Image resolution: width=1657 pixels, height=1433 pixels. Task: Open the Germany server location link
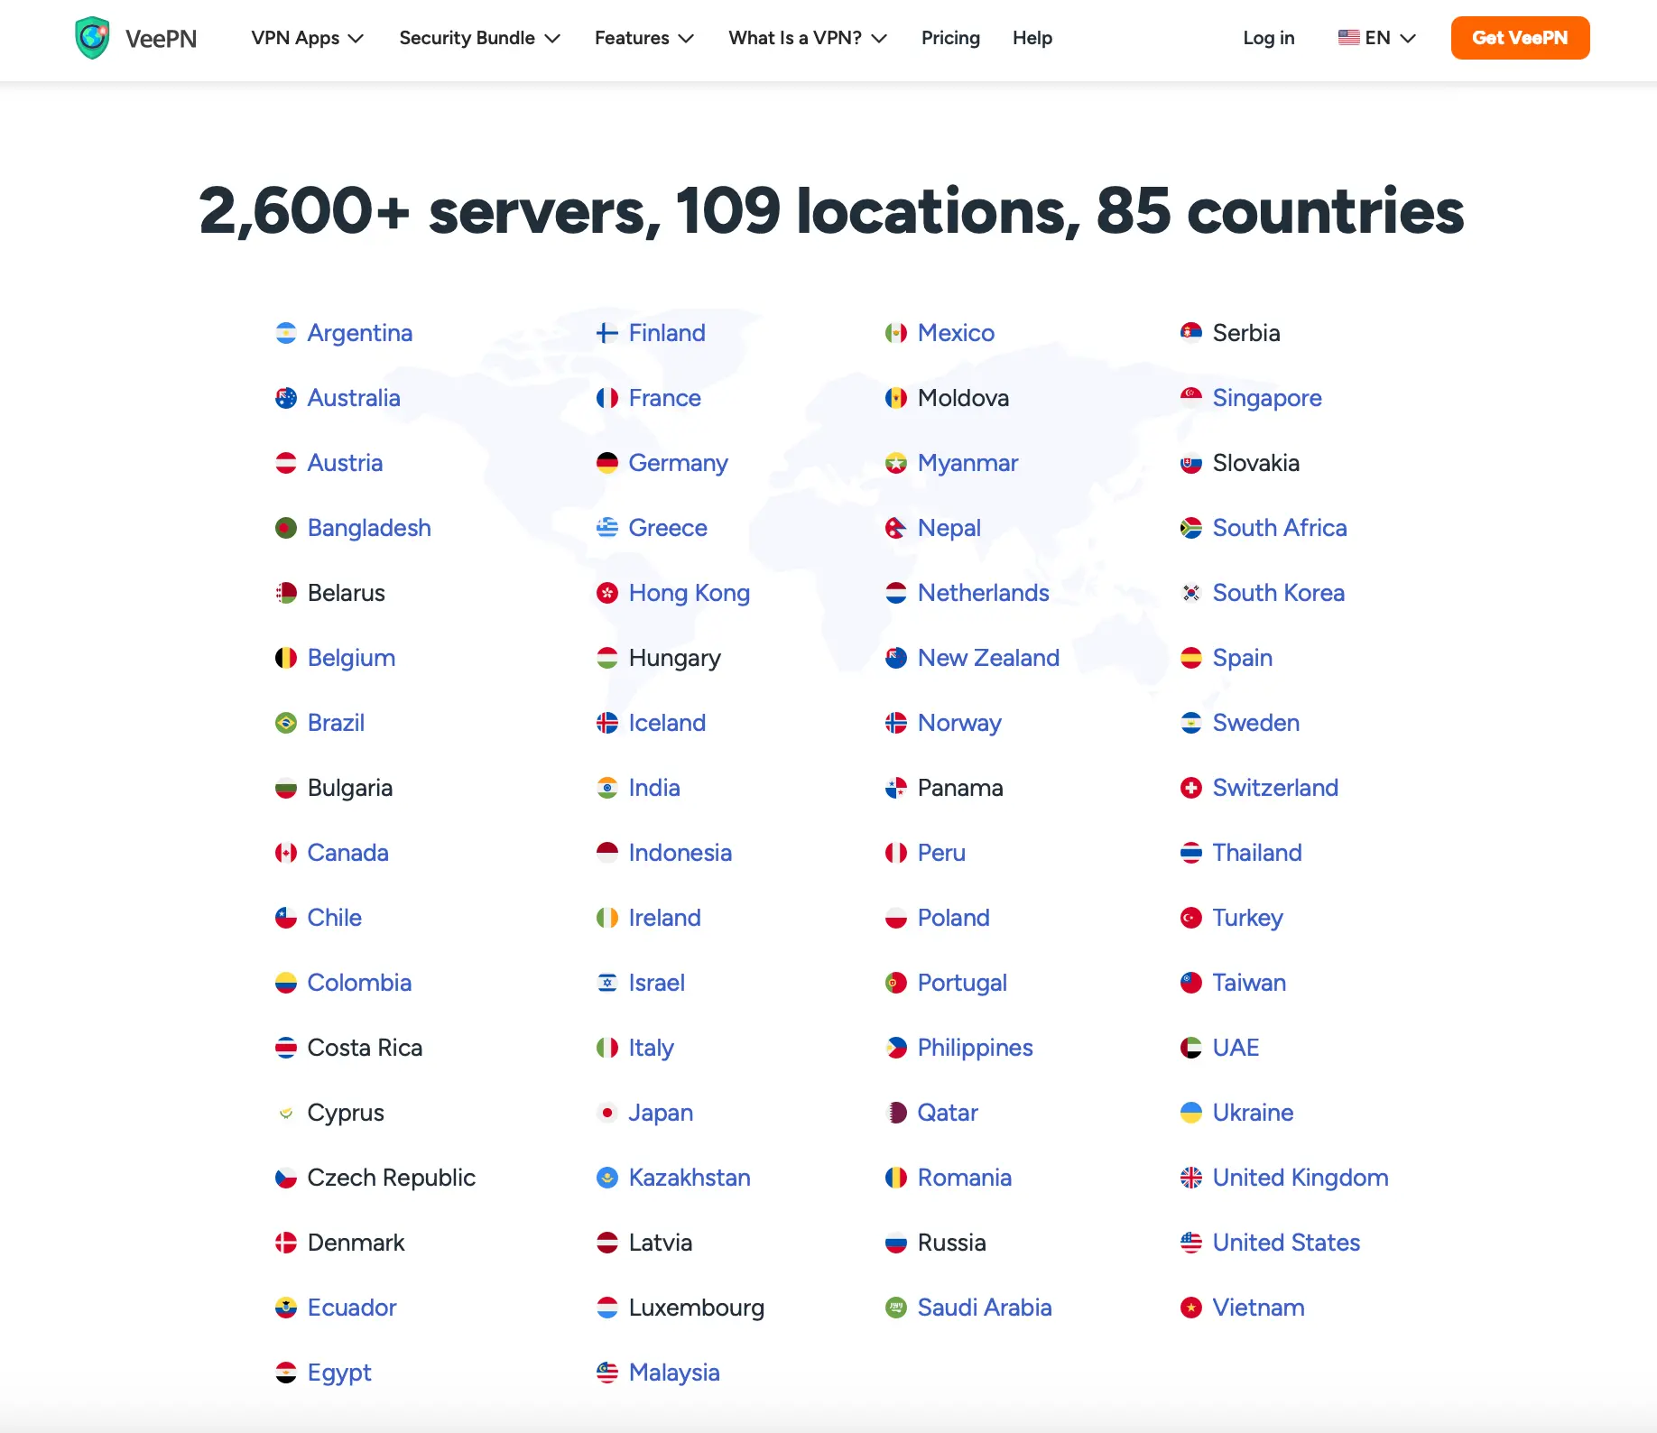[678, 463]
